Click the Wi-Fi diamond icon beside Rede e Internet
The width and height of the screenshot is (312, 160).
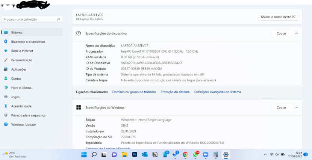(x=6, y=51)
